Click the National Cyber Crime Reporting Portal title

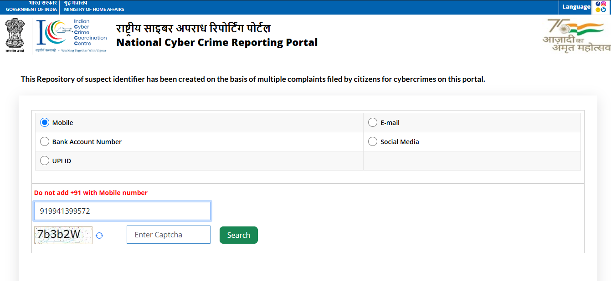click(217, 42)
